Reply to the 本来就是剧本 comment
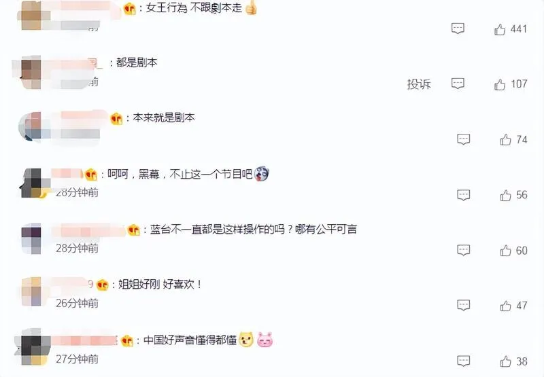The height and width of the screenshot is (377, 544). (x=464, y=139)
